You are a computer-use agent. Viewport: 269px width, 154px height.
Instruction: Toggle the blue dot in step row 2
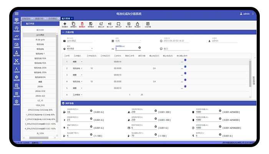point(185,67)
